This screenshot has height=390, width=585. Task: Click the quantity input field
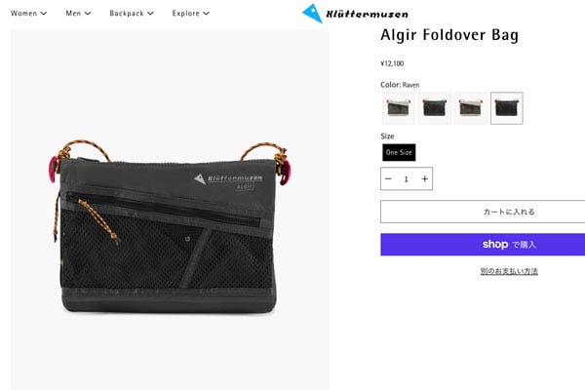(407, 178)
